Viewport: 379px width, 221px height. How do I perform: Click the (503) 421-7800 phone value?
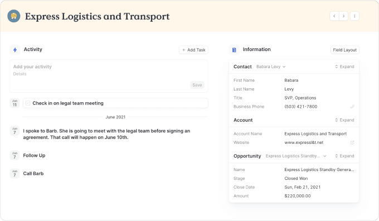(x=300, y=107)
